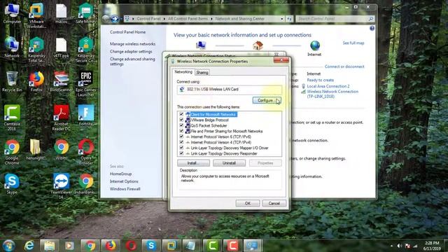The height and width of the screenshot is (252, 448).
Task: Click the Control Panel help question-mark icon
Action: pyautogui.click(x=372, y=28)
